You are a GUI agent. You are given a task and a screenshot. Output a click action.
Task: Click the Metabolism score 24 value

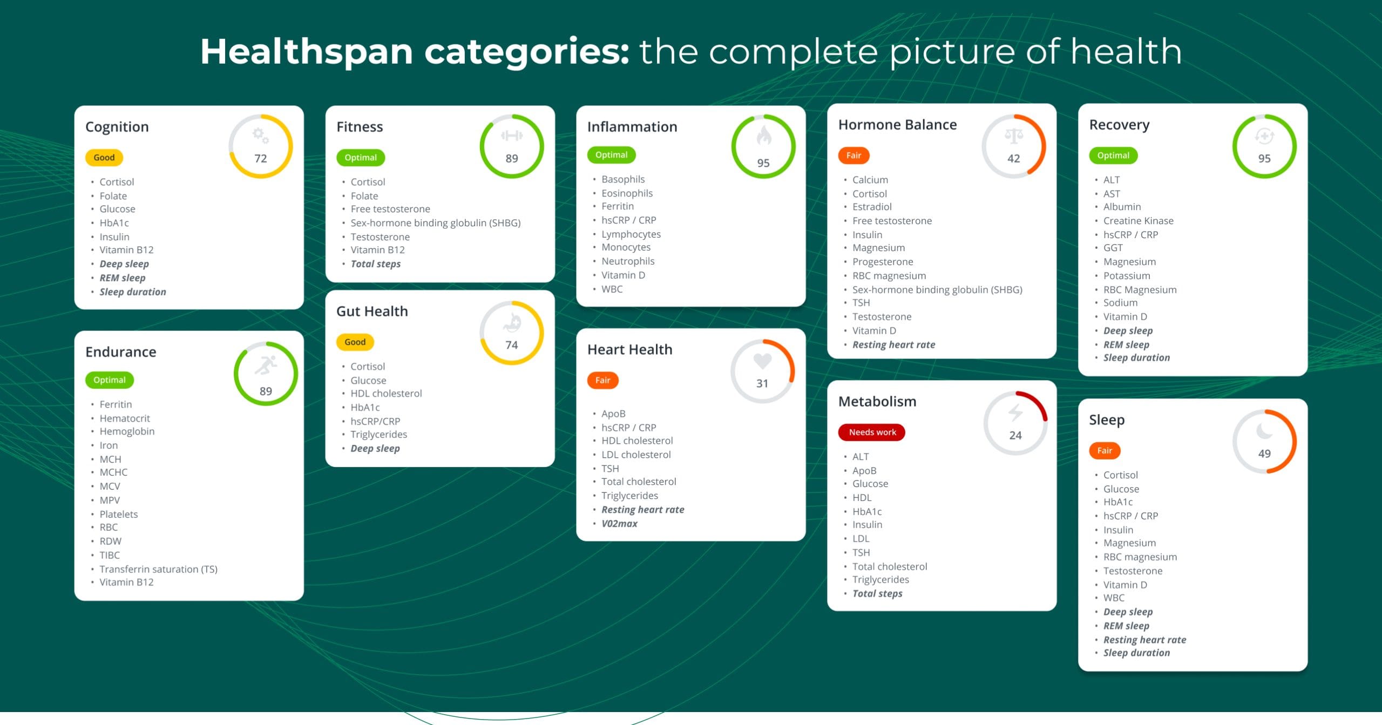tap(1015, 436)
